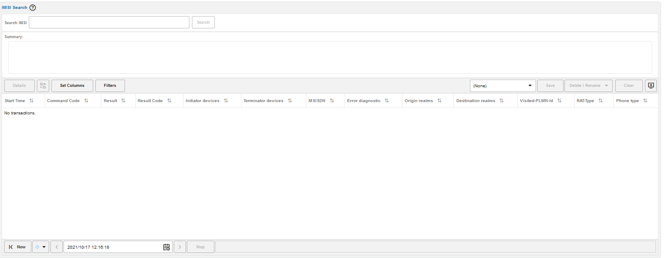Click the Error diagnostic header text
664x258 pixels.
pos(364,101)
